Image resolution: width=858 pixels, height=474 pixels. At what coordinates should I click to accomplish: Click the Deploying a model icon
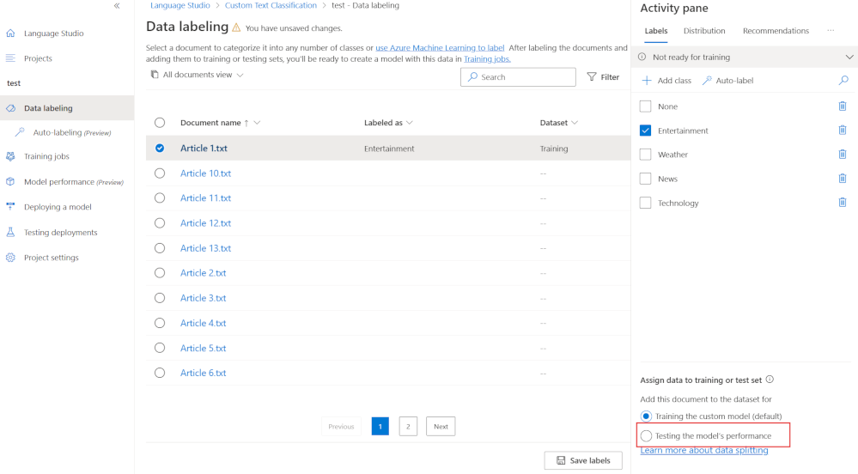click(10, 206)
